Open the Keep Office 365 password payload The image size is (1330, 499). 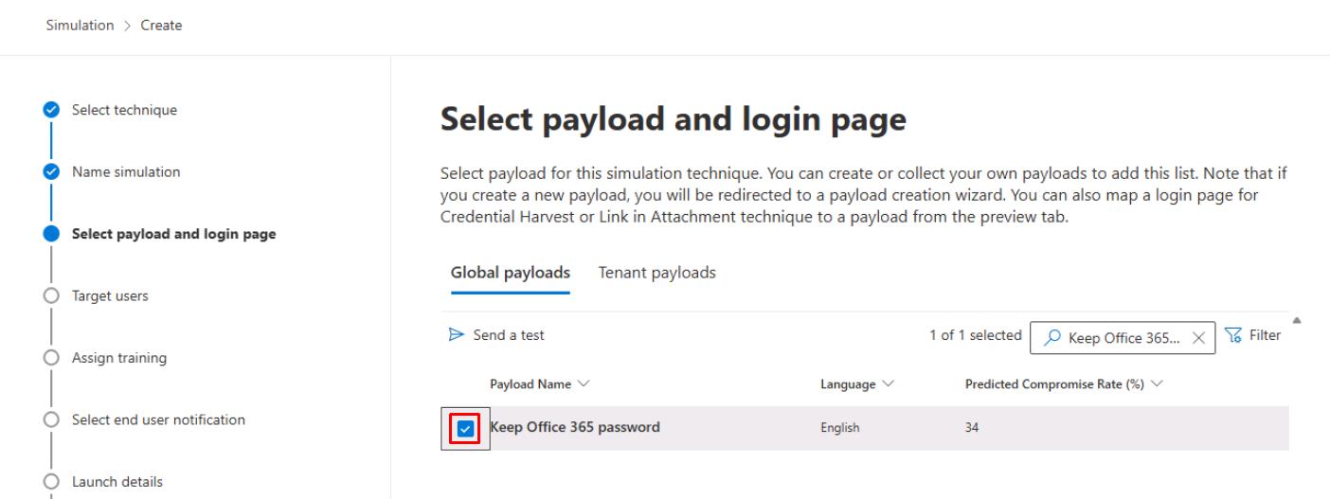574,427
